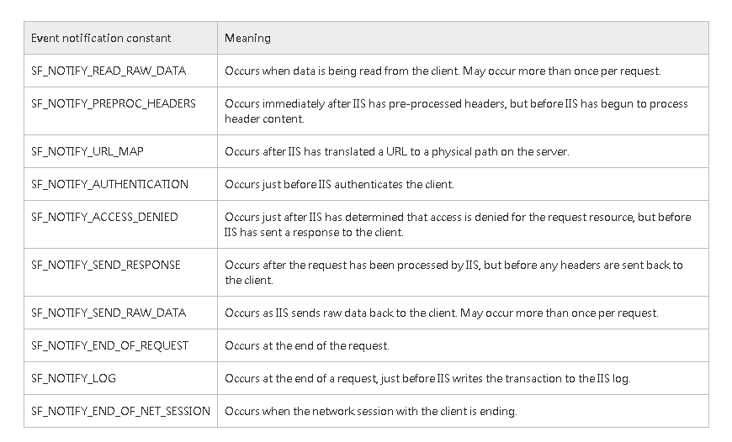Click the description about network session ending
Screen dimensions: 732x442
tap(371, 411)
